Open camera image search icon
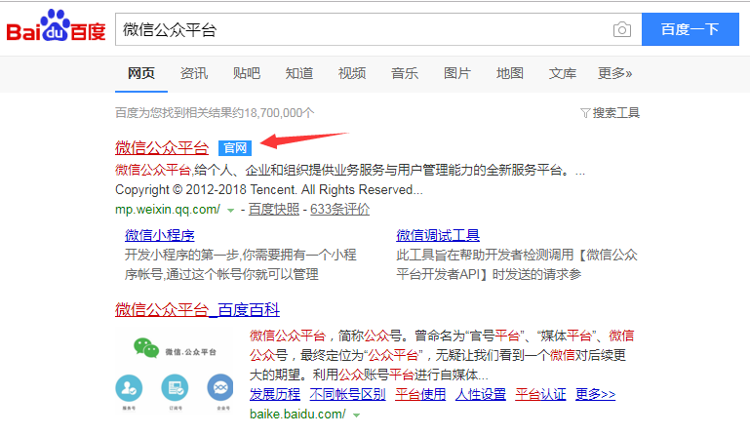Image resolution: width=750 pixels, height=435 pixels. coord(622,29)
